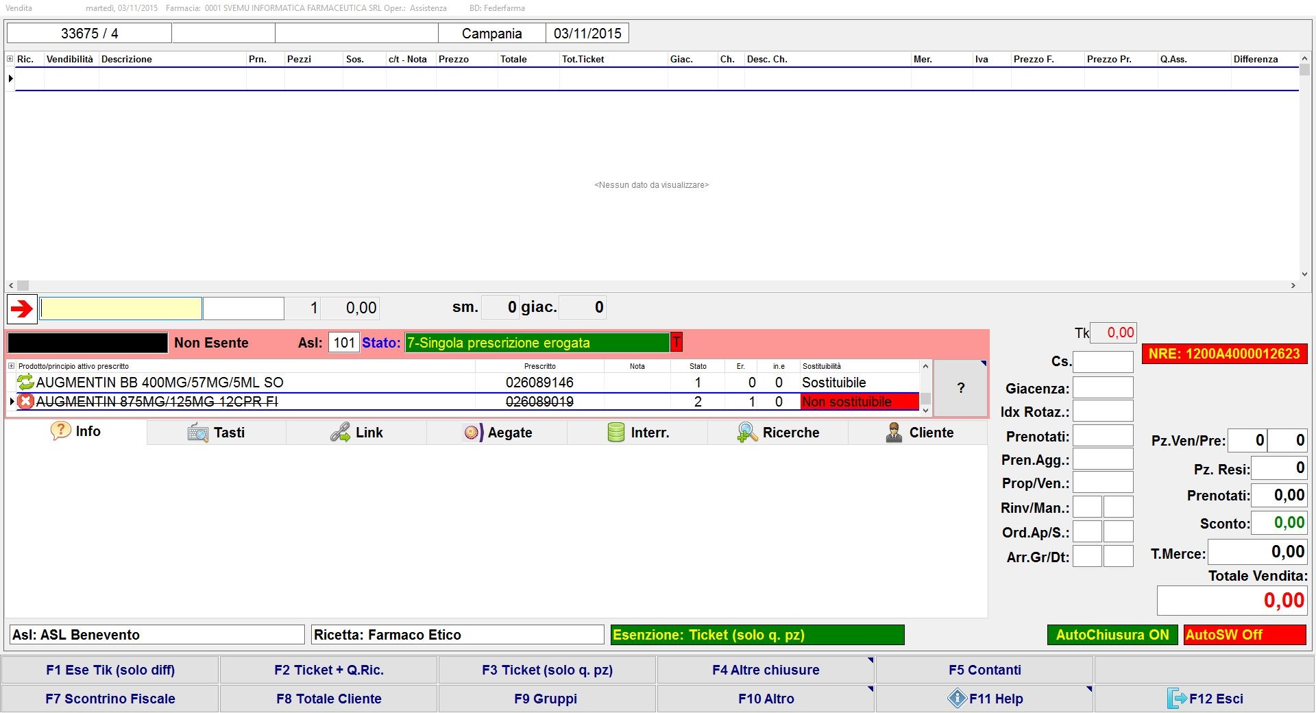The image size is (1316, 713).
Task: Click the Interr. database icon
Action: (x=616, y=433)
